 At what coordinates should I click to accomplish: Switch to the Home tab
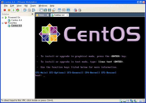(41, 15)
